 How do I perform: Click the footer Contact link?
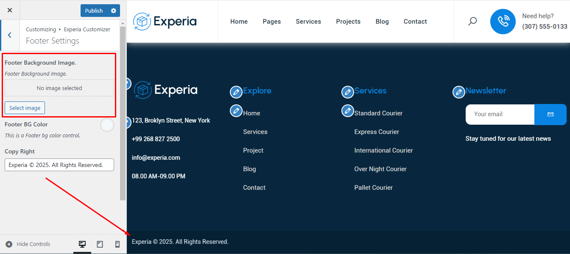point(254,188)
